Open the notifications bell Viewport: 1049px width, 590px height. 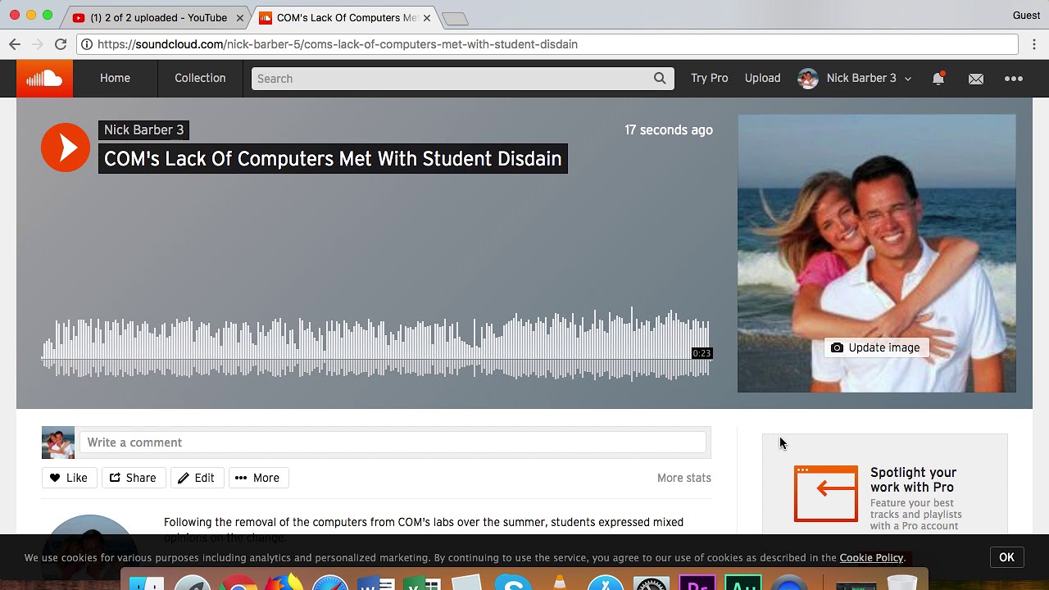(938, 79)
